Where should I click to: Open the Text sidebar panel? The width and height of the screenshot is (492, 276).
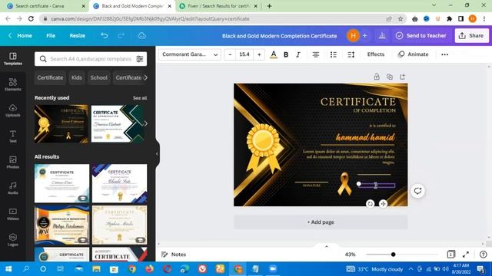pos(13,136)
